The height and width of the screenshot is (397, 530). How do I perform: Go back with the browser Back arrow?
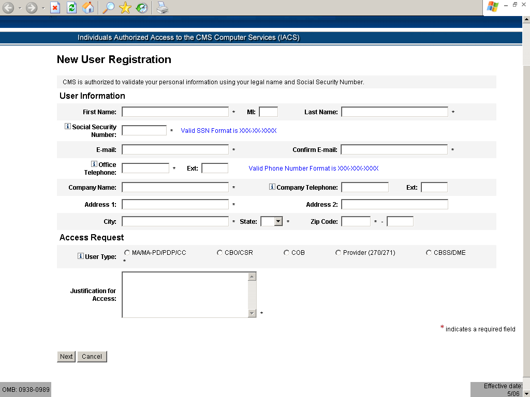8,8
